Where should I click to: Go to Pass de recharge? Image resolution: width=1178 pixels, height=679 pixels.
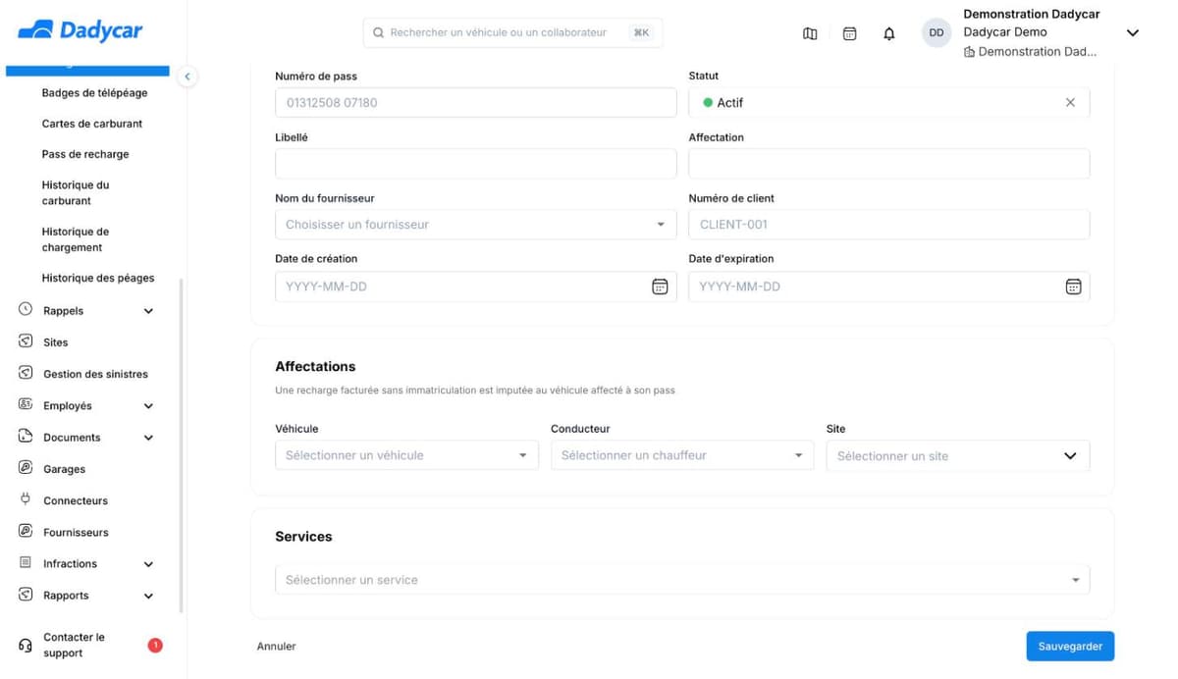pyautogui.click(x=85, y=154)
